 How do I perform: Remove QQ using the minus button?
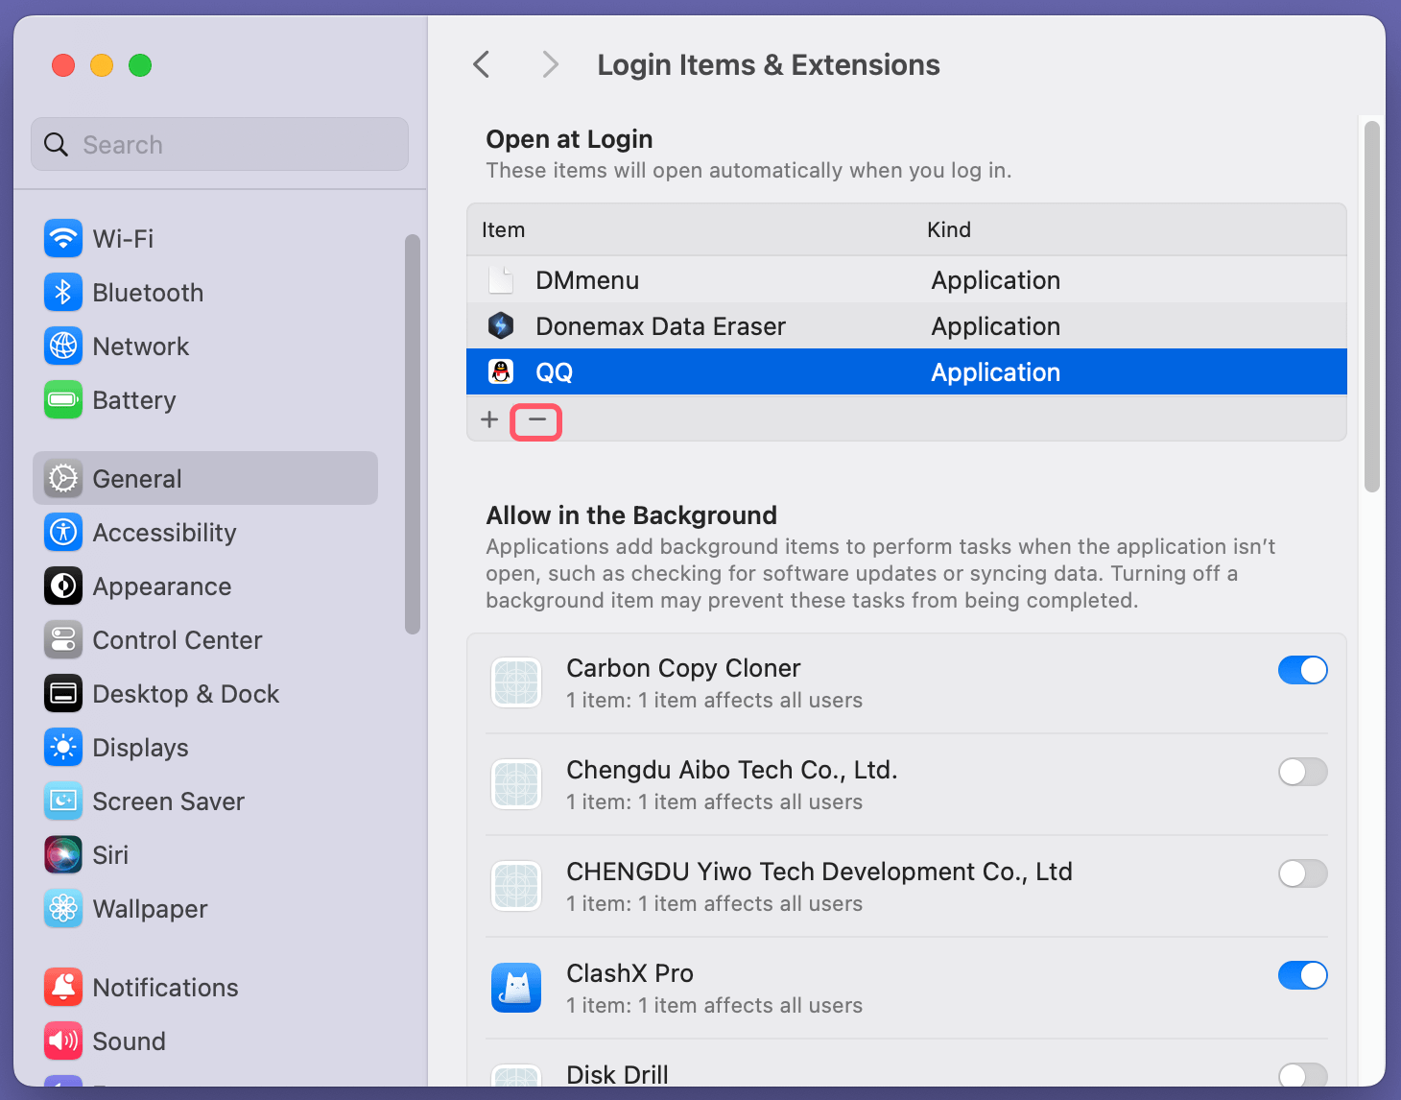(x=535, y=420)
